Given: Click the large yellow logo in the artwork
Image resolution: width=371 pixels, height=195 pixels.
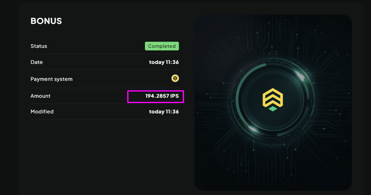Looking at the screenshot, I should coord(273,98).
